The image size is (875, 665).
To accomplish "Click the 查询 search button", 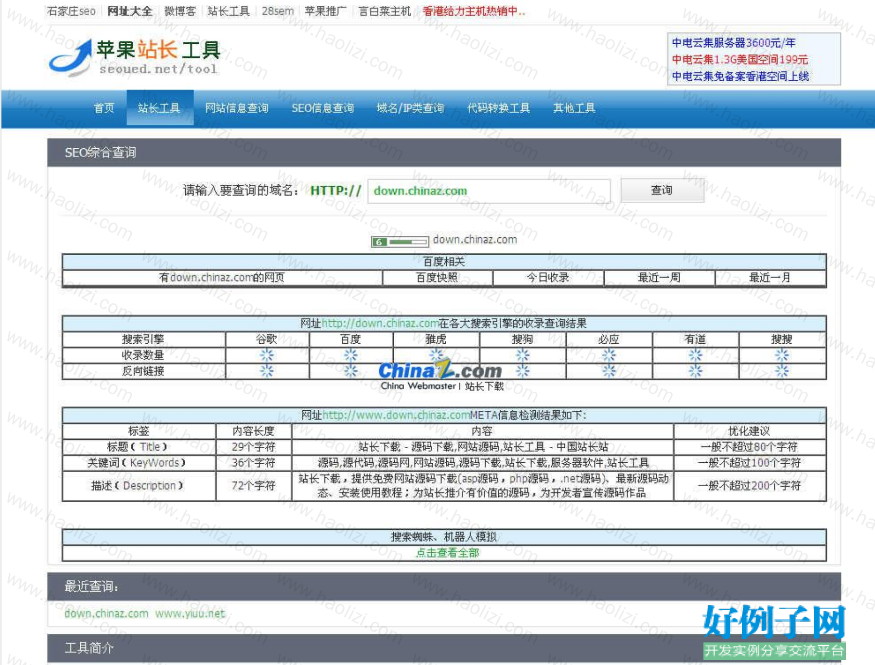I will 662,190.
